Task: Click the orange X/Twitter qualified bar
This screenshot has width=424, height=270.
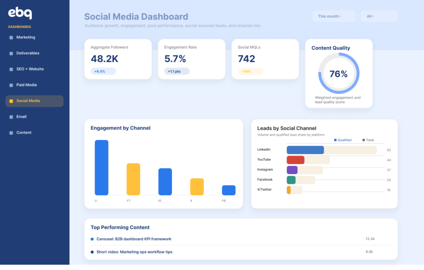Action: click(x=289, y=190)
